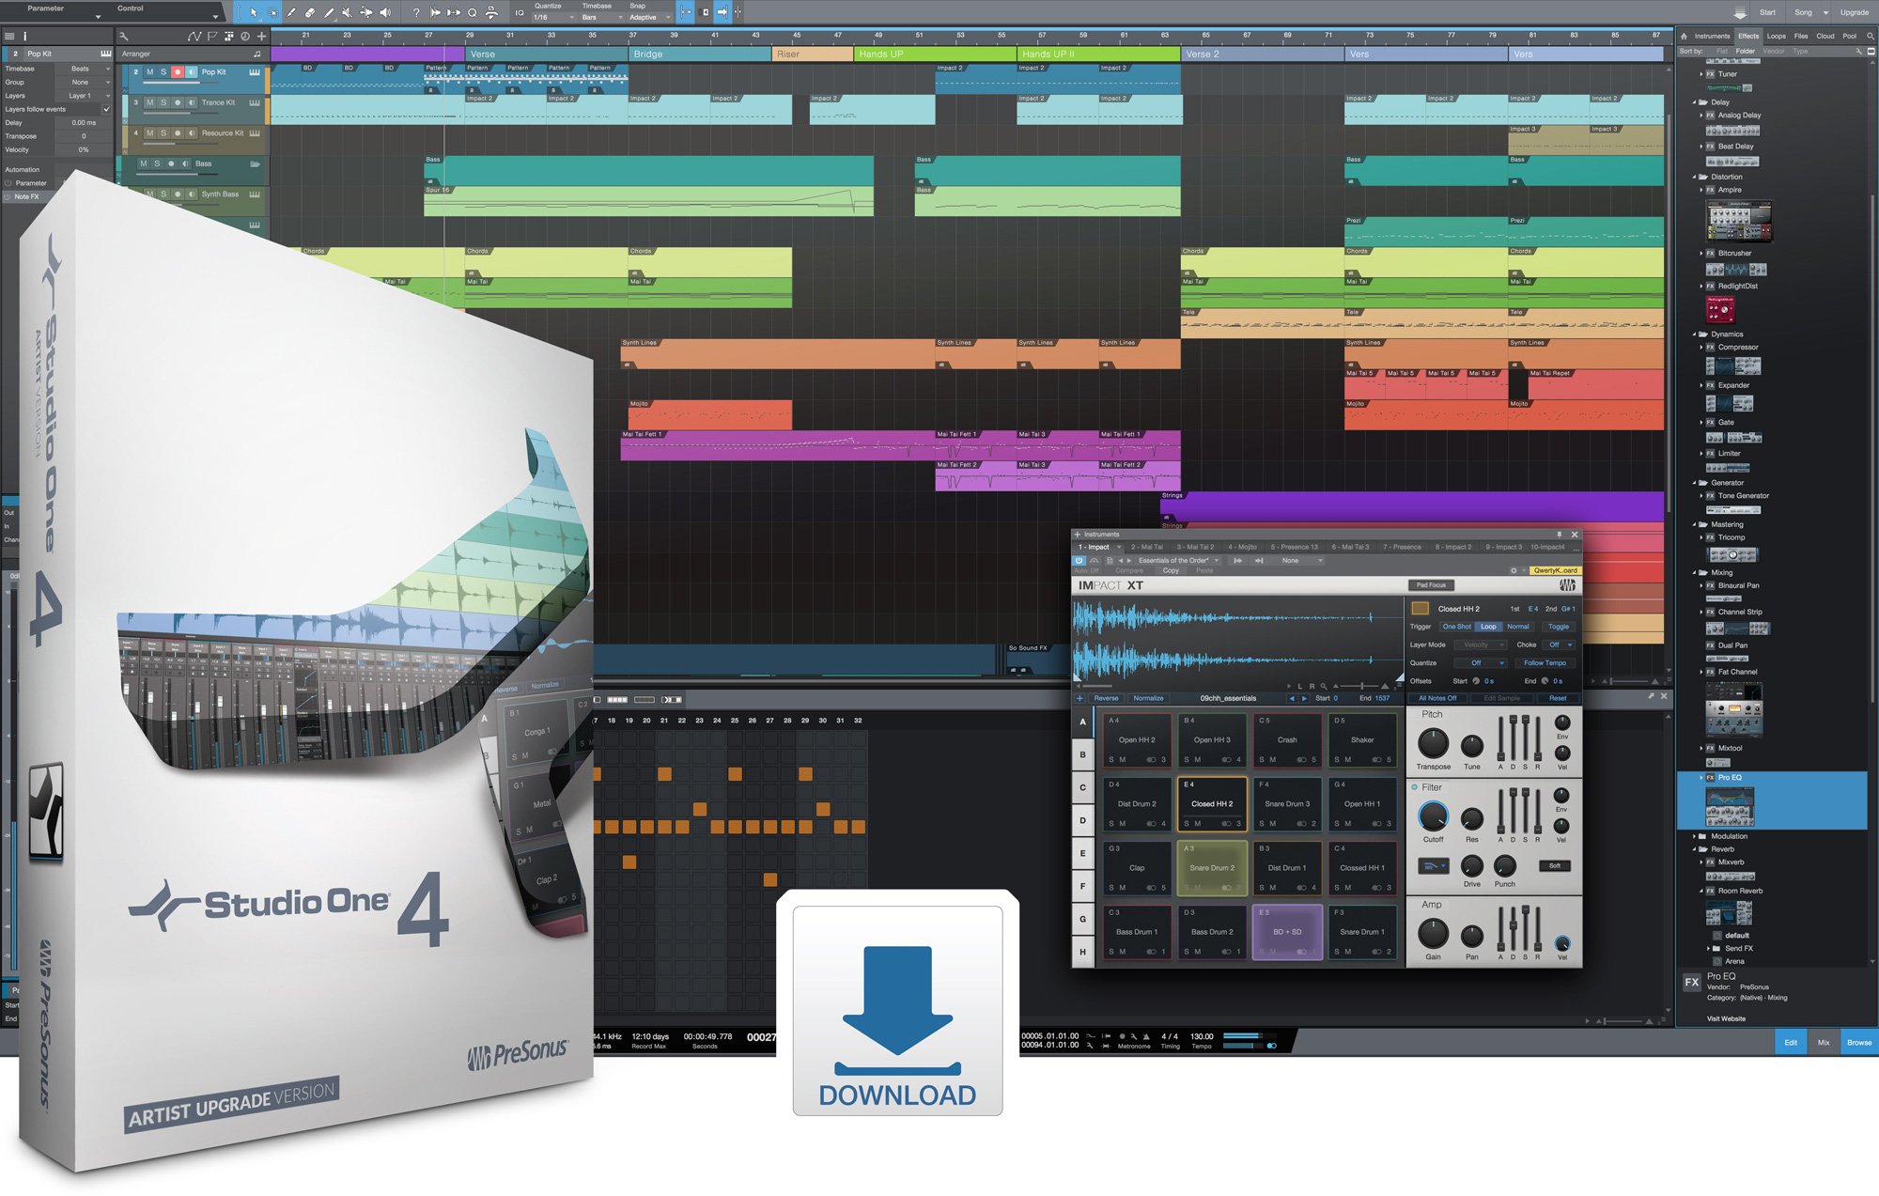Collapse the Distortion effects folder
Image resolution: width=1879 pixels, height=1196 pixels.
point(1696,177)
